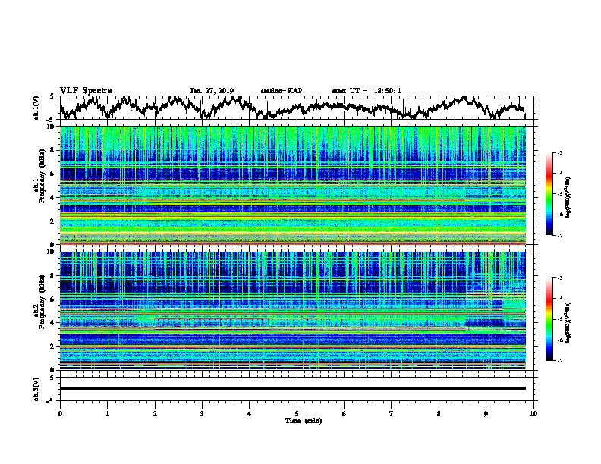The image size is (601, 464).
Task: Click the "-4" tick on the lower colorbar
Action: pos(559,299)
